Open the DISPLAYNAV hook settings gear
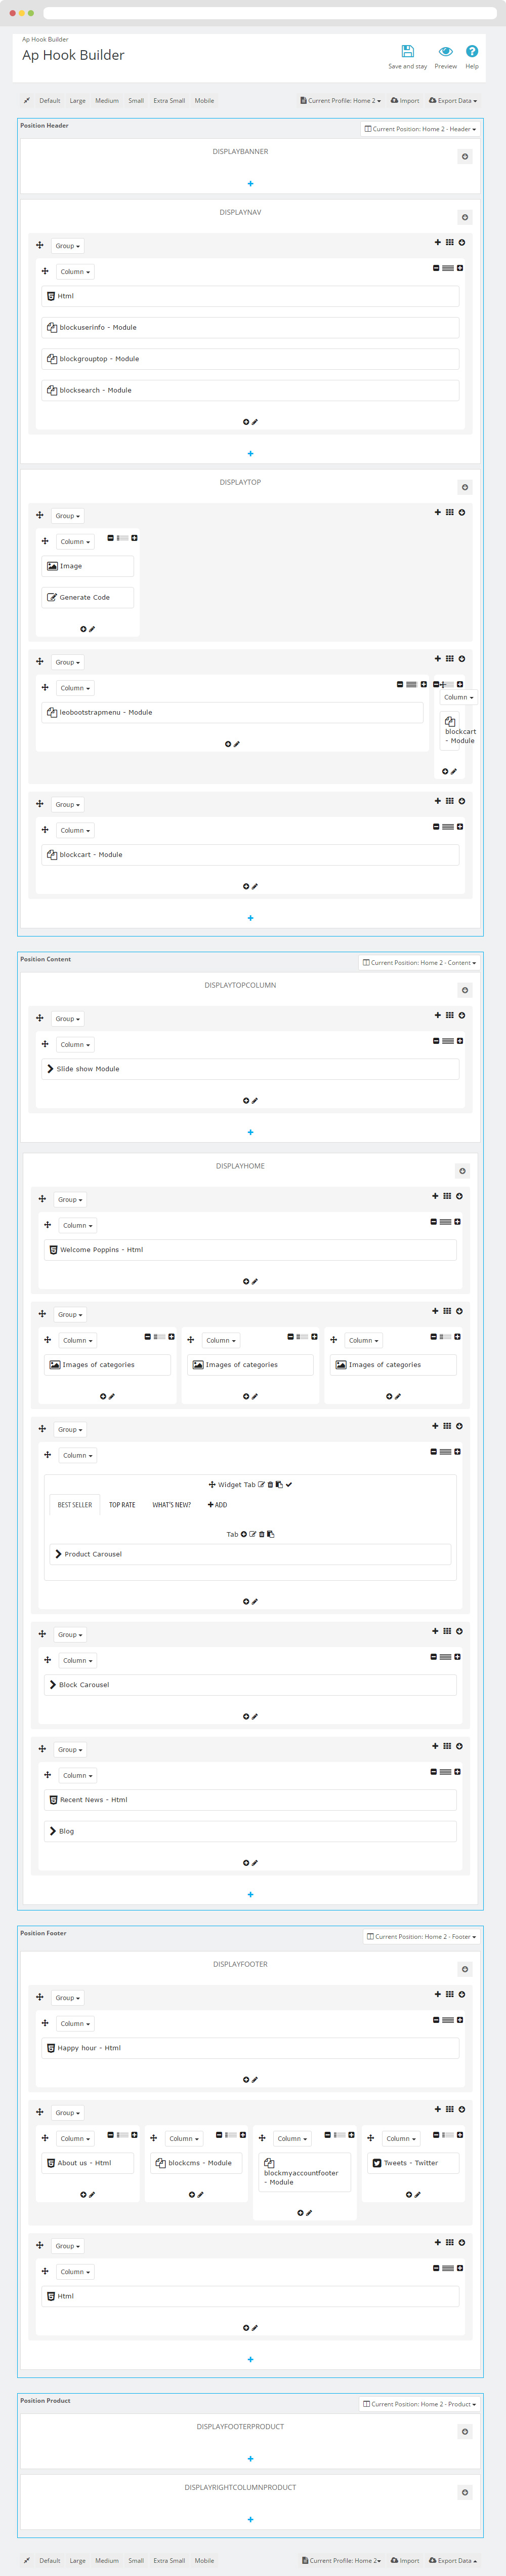Viewport: 506px width, 2576px height. 465,217
